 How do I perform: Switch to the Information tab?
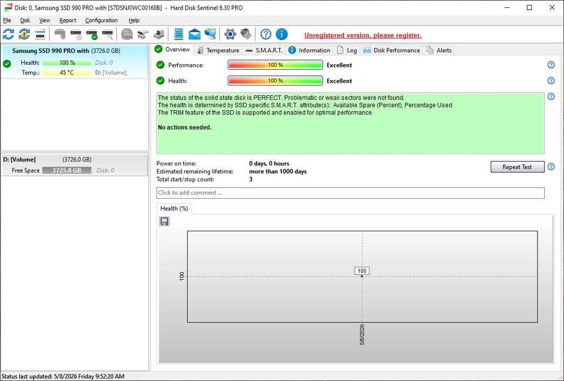point(309,50)
